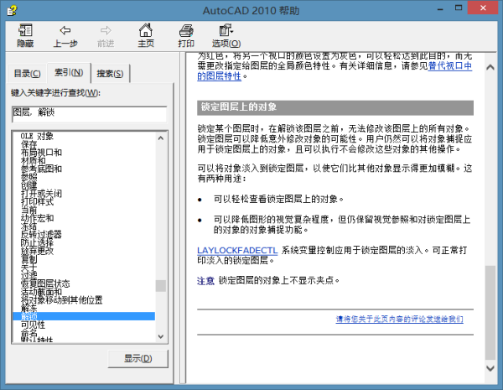Select the index entry 打印样式
Image resolution: width=503 pixels, height=390 pixels.
pos(37,201)
